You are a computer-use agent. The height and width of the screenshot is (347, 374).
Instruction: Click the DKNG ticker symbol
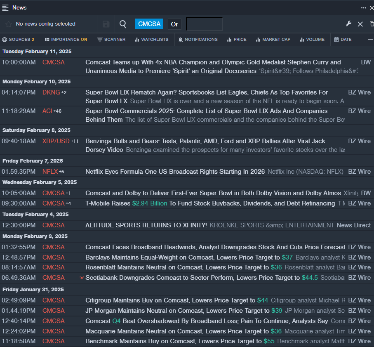pyautogui.click(x=51, y=92)
